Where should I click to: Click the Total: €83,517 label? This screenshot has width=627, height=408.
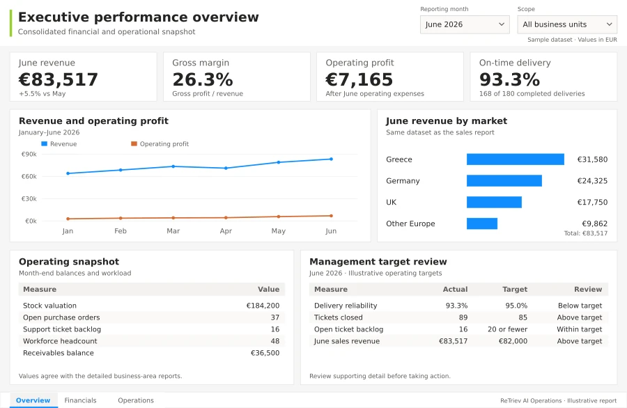(x=586, y=233)
